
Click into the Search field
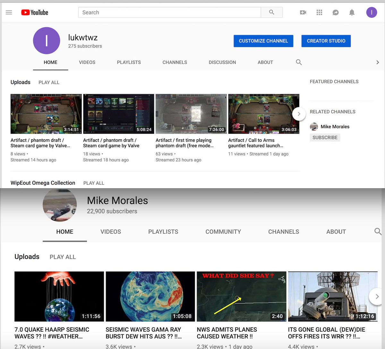click(x=169, y=12)
